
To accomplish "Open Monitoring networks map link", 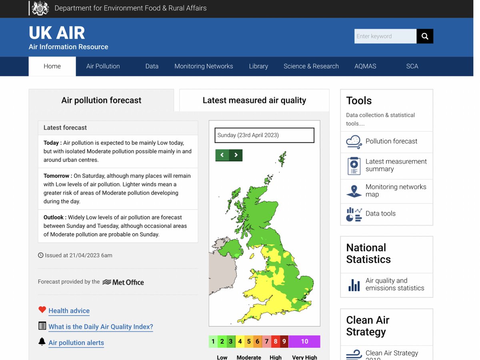I will (x=396, y=190).
